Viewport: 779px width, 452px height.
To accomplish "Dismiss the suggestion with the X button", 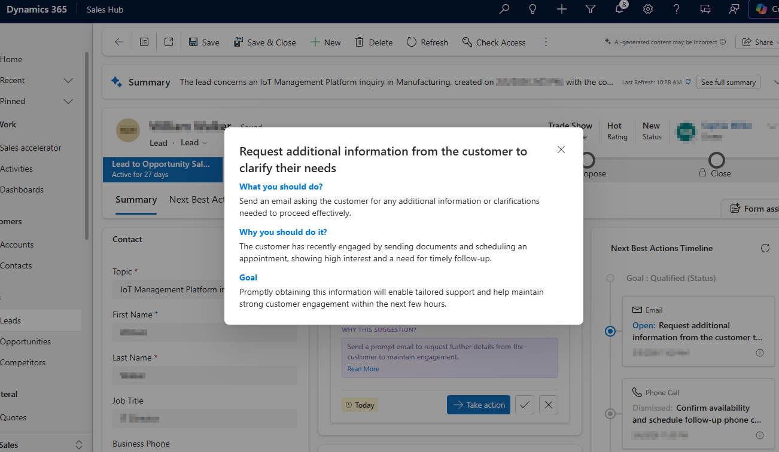I will pyautogui.click(x=549, y=405).
